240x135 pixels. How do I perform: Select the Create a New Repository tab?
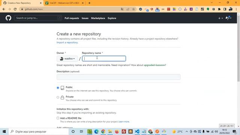[22, 3]
